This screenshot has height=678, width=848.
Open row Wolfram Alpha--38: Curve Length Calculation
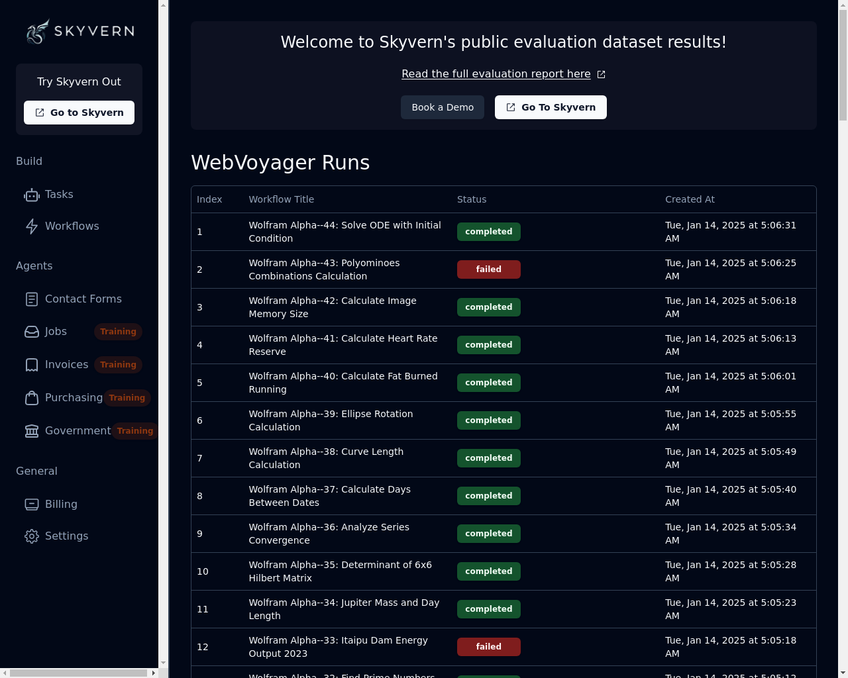(503, 458)
